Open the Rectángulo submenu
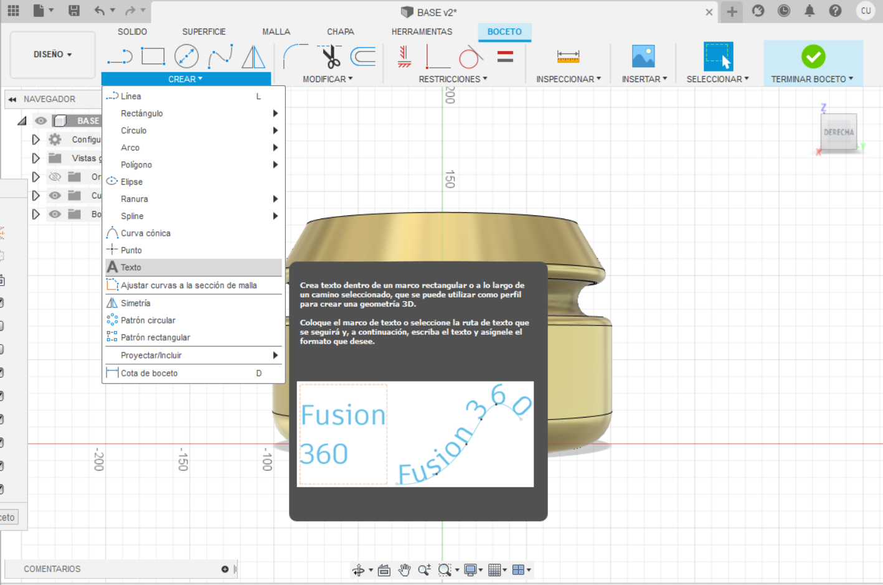Screen dimensions: 883x585 pyautogui.click(x=194, y=113)
